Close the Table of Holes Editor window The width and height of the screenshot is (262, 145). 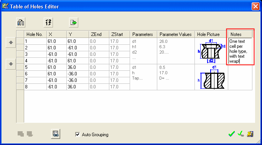pos(255,7)
